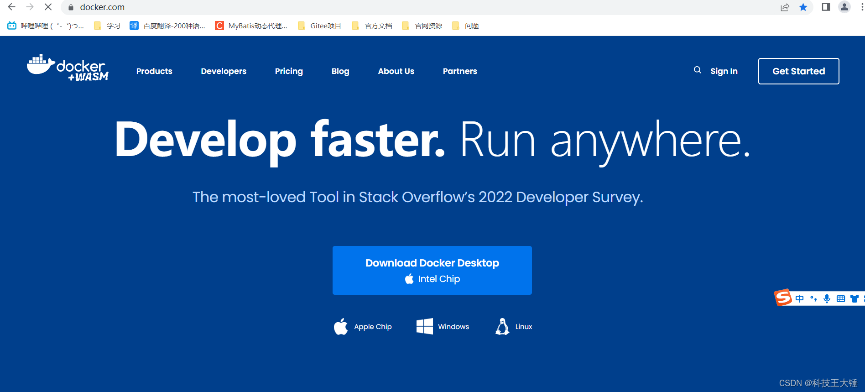Open the browser side panel icon
The width and height of the screenshot is (865, 392).
click(826, 7)
